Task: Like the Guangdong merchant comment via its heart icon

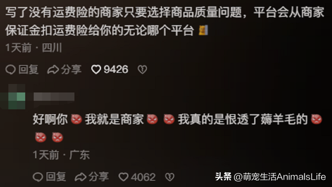Action: click(x=124, y=177)
